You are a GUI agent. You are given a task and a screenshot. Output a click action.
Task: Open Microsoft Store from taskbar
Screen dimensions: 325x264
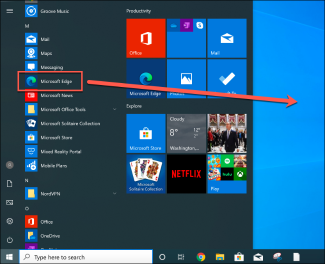click(239, 257)
